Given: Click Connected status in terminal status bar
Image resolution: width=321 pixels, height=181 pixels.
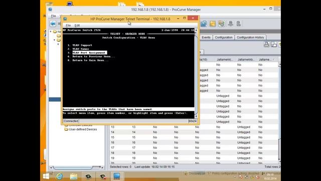Looking at the screenshot, I should click(71, 121).
